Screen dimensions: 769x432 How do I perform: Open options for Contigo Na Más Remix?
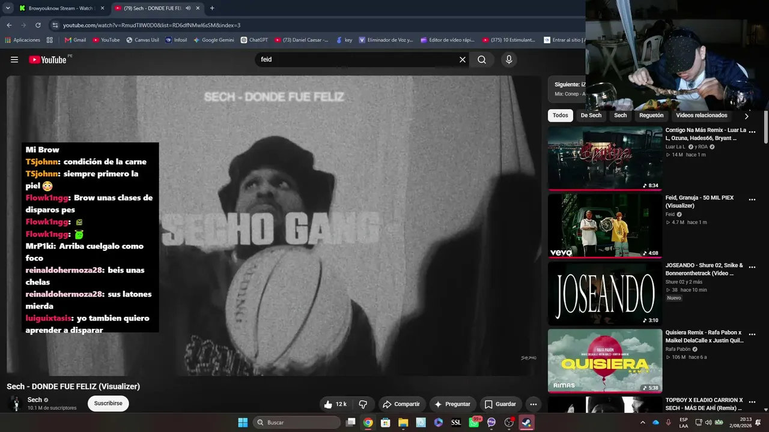coord(752,131)
